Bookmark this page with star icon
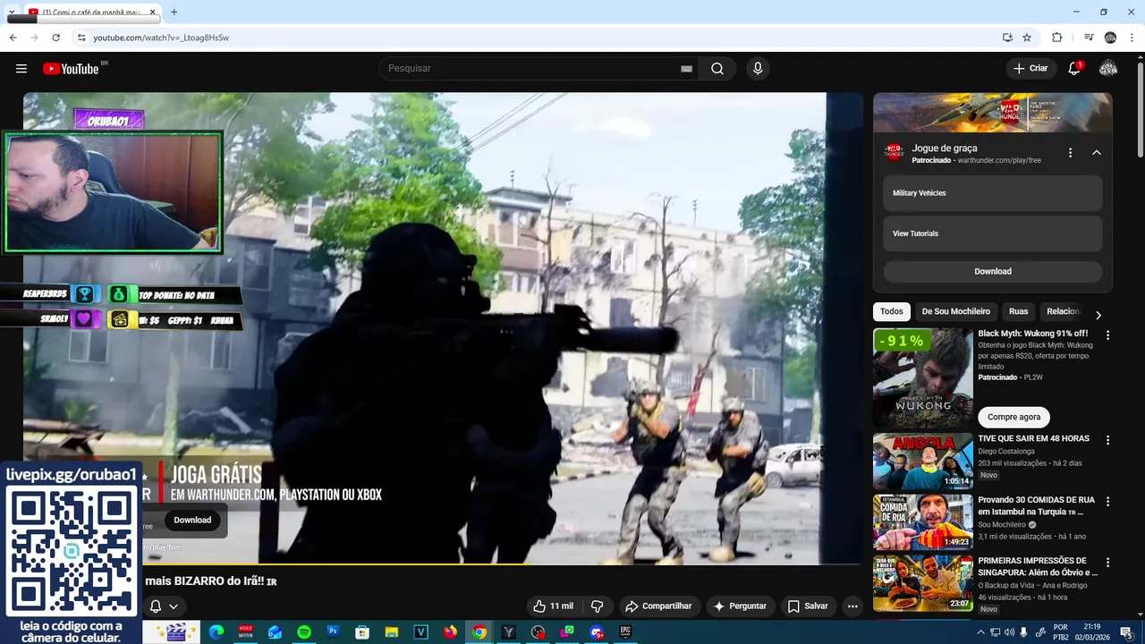This screenshot has height=644, width=1145. (1027, 38)
